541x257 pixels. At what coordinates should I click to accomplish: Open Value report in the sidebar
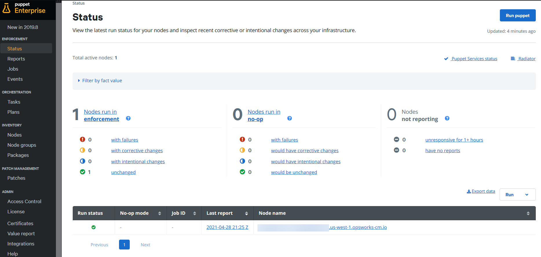pos(21,234)
